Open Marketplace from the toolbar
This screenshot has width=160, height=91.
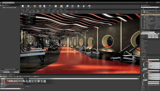click(x=44, y=6)
